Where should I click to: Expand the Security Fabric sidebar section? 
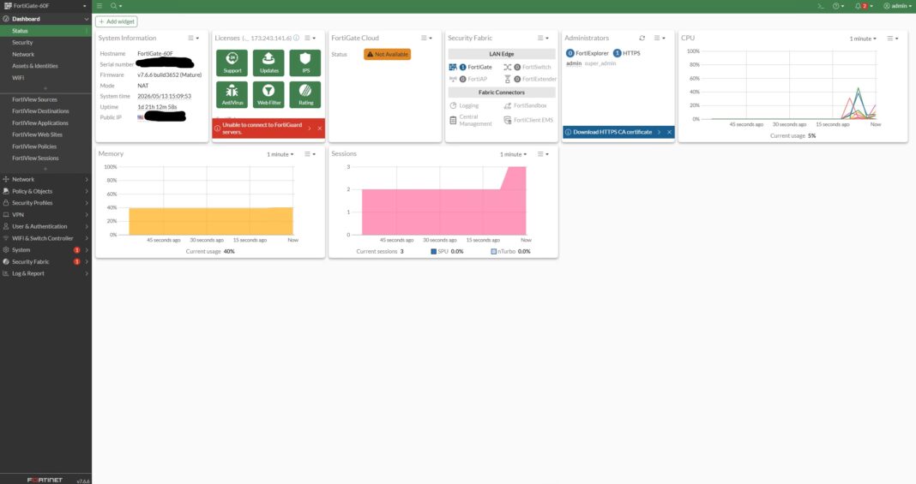point(45,262)
